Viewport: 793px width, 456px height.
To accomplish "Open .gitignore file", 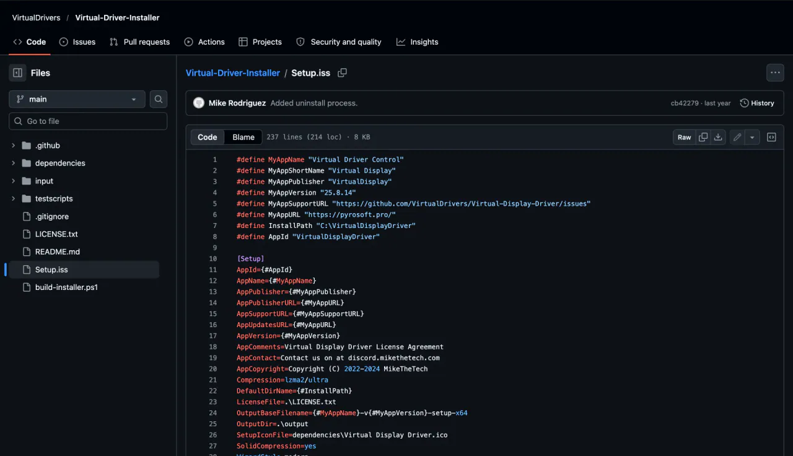I will 52,217.
